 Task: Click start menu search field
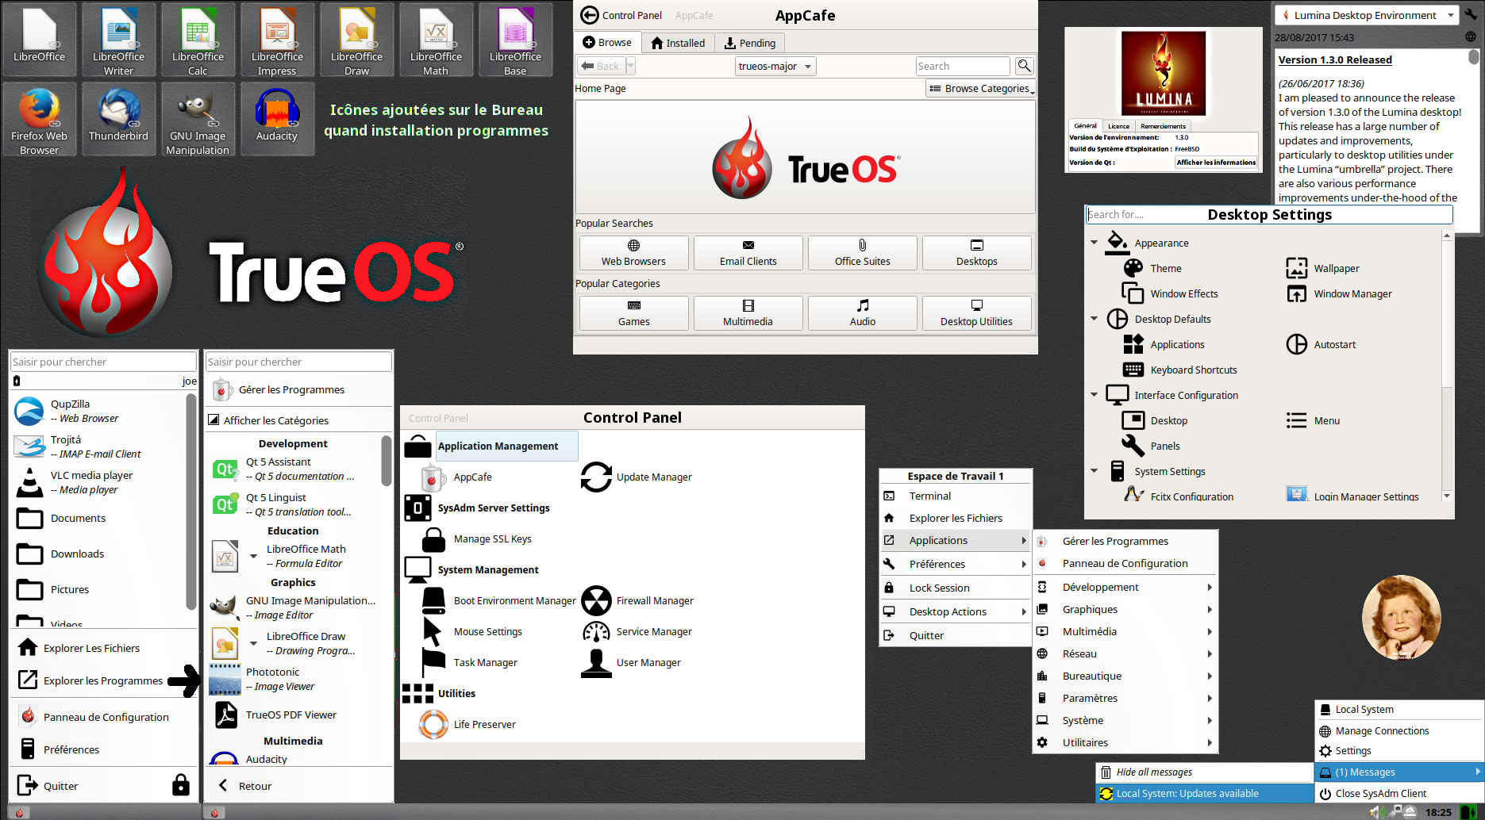103,362
